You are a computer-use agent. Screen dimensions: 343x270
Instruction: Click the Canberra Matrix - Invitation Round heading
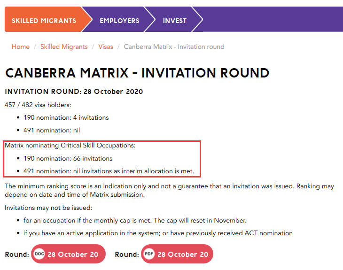point(137,73)
